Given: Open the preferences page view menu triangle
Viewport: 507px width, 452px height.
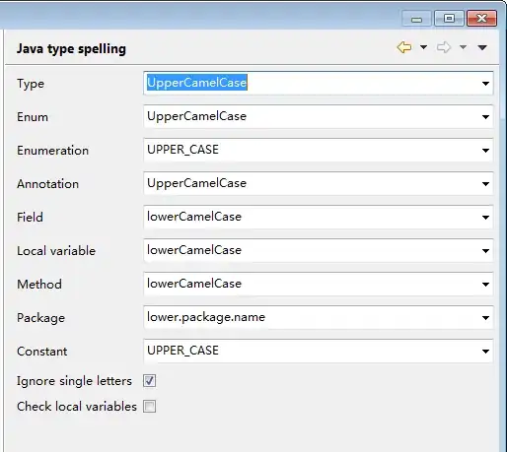Looking at the screenshot, I should pos(482,48).
